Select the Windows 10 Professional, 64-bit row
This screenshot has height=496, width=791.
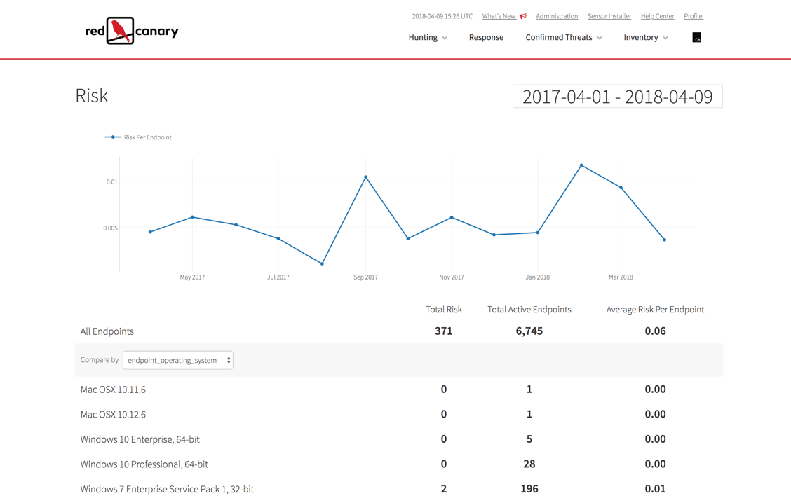pyautogui.click(x=144, y=464)
